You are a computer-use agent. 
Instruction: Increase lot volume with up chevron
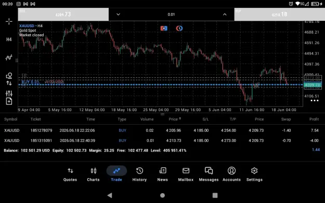pos(225,15)
